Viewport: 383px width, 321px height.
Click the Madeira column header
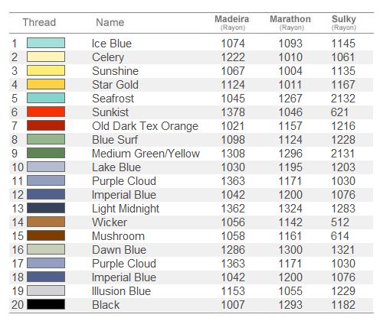[232, 22]
